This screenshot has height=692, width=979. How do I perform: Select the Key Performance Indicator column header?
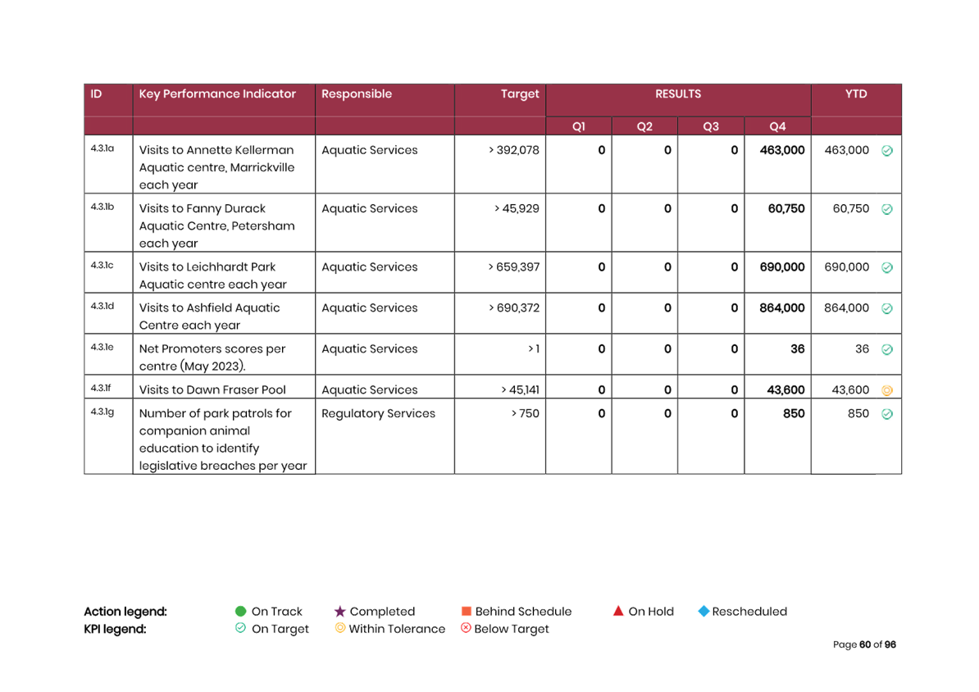[x=217, y=94]
